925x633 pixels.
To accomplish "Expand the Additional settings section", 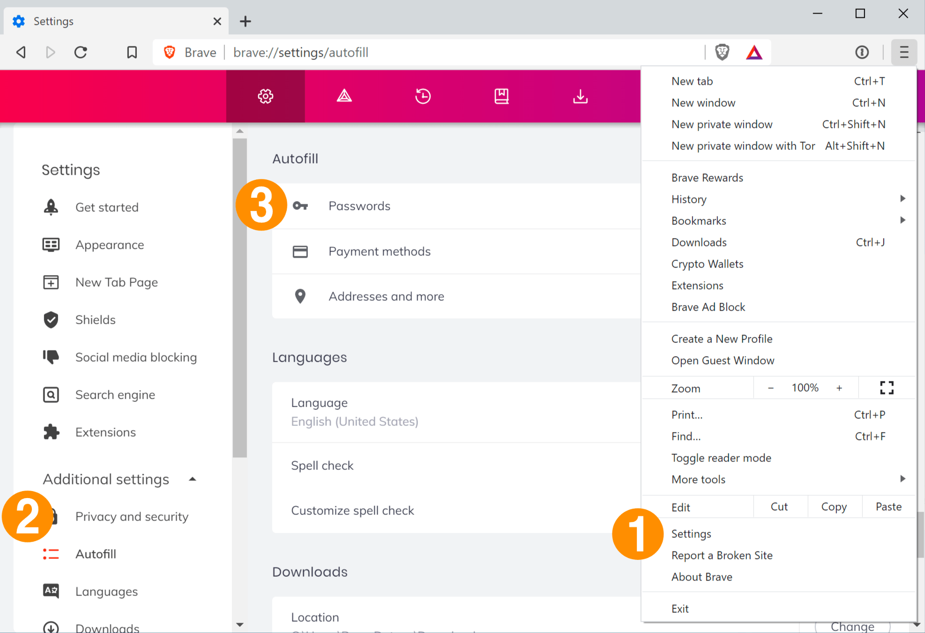I will pos(118,479).
